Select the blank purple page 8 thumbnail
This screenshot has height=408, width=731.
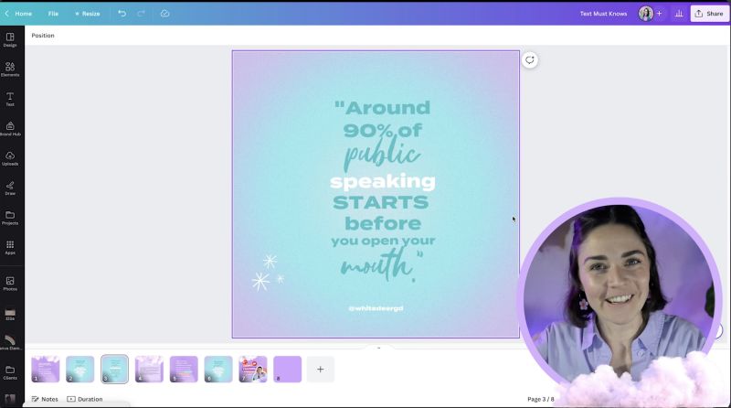287,370
